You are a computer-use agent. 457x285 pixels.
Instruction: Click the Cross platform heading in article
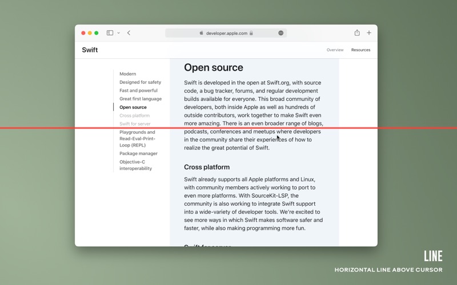click(x=207, y=167)
